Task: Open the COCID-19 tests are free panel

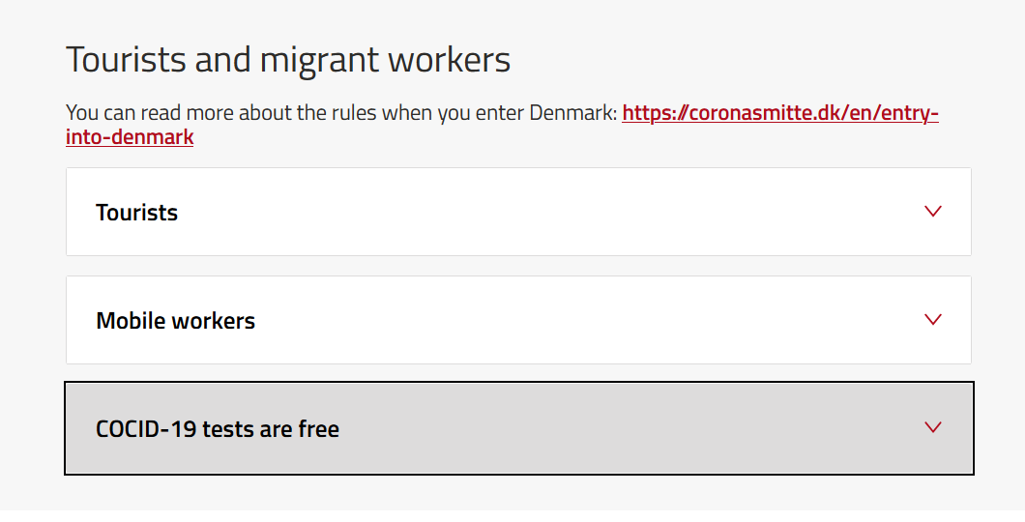Action: click(x=518, y=428)
